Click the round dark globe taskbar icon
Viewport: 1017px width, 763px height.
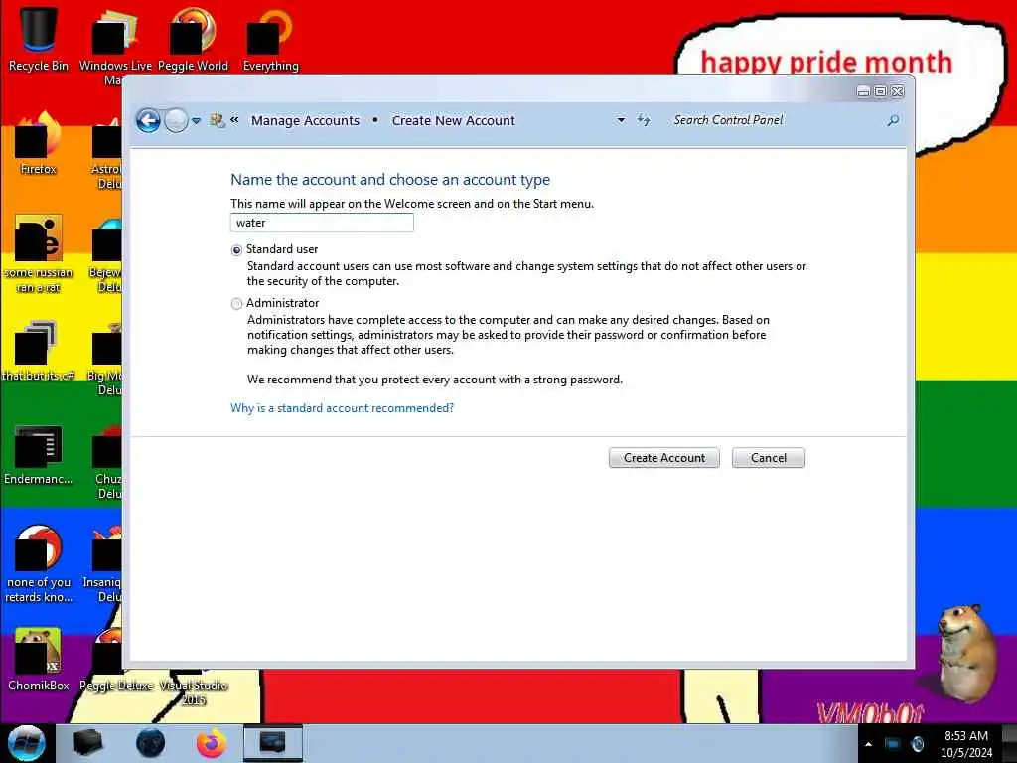[x=150, y=743]
